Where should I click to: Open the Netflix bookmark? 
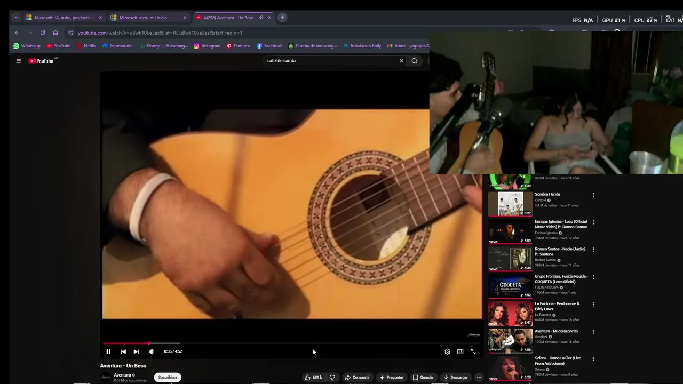(x=86, y=46)
